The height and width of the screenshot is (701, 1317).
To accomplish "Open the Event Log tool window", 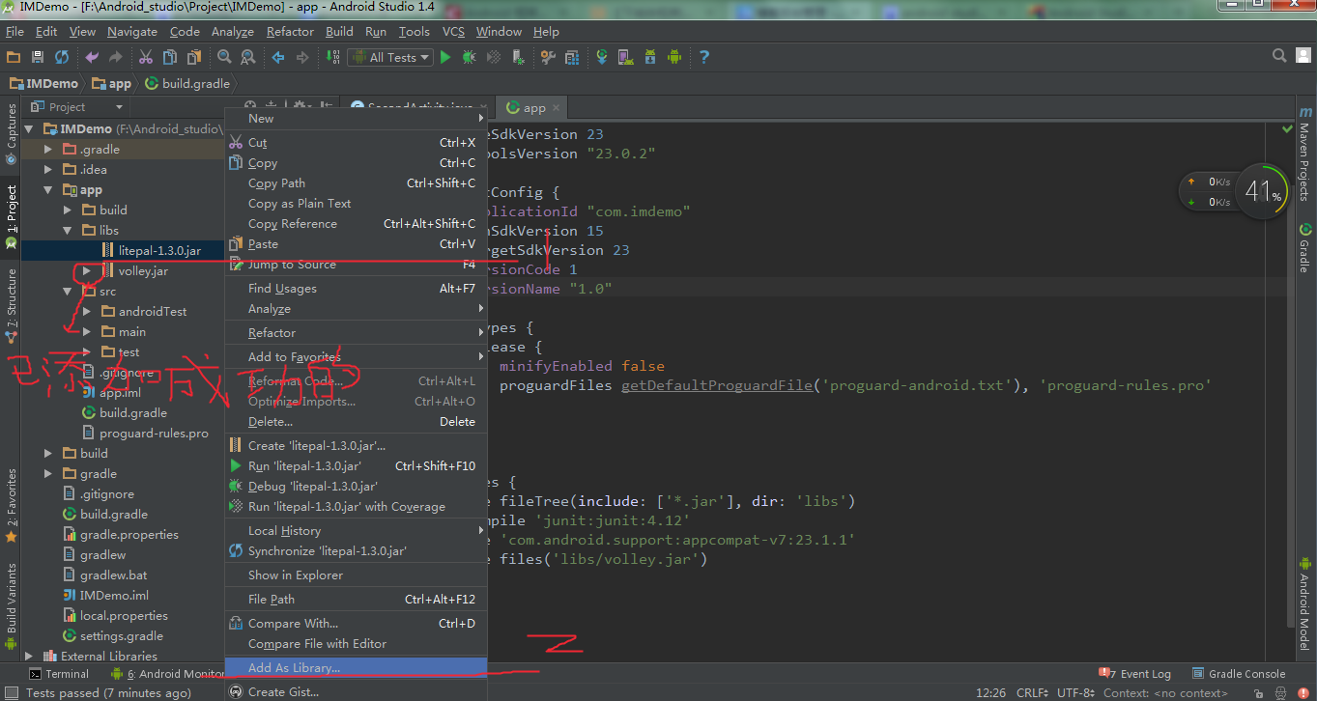I will click(1135, 674).
